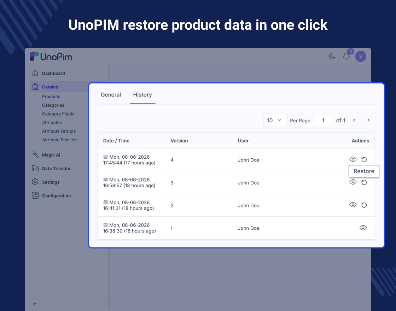Click calendar icon in version 1 row
Screen dimensions: 396x311
[105, 225]
